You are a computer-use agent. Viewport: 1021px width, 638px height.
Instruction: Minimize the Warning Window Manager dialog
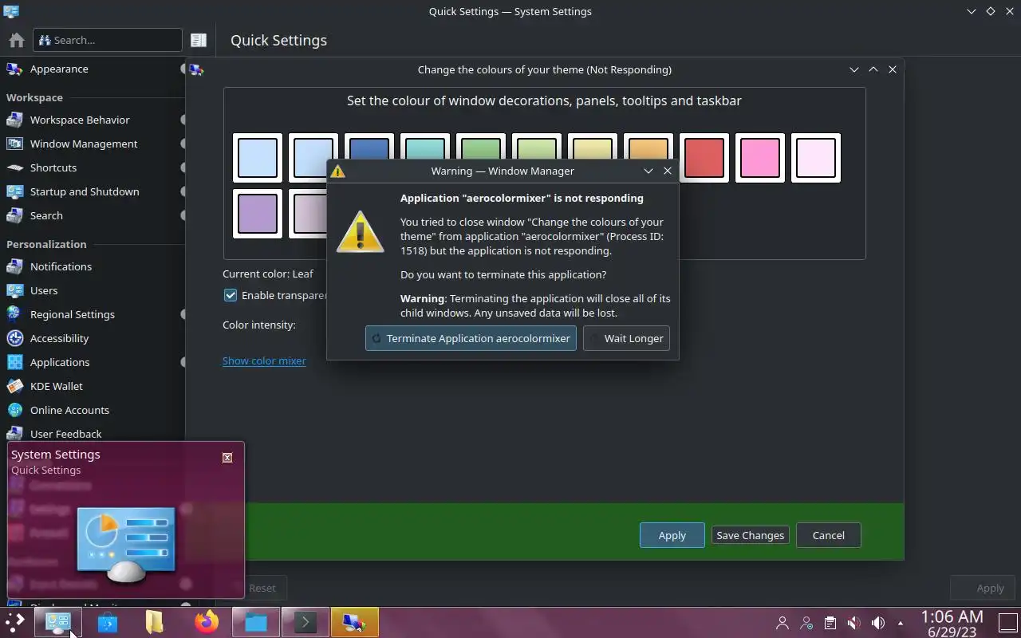point(648,171)
